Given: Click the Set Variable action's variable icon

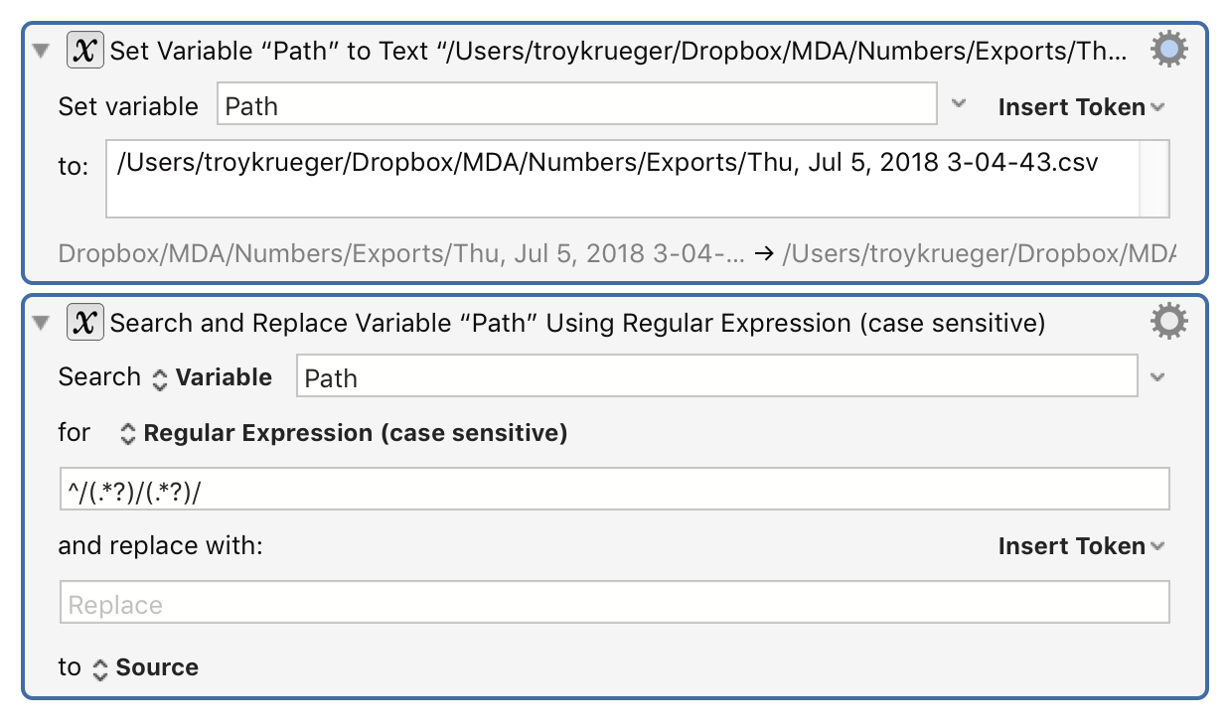Looking at the screenshot, I should click(86, 50).
